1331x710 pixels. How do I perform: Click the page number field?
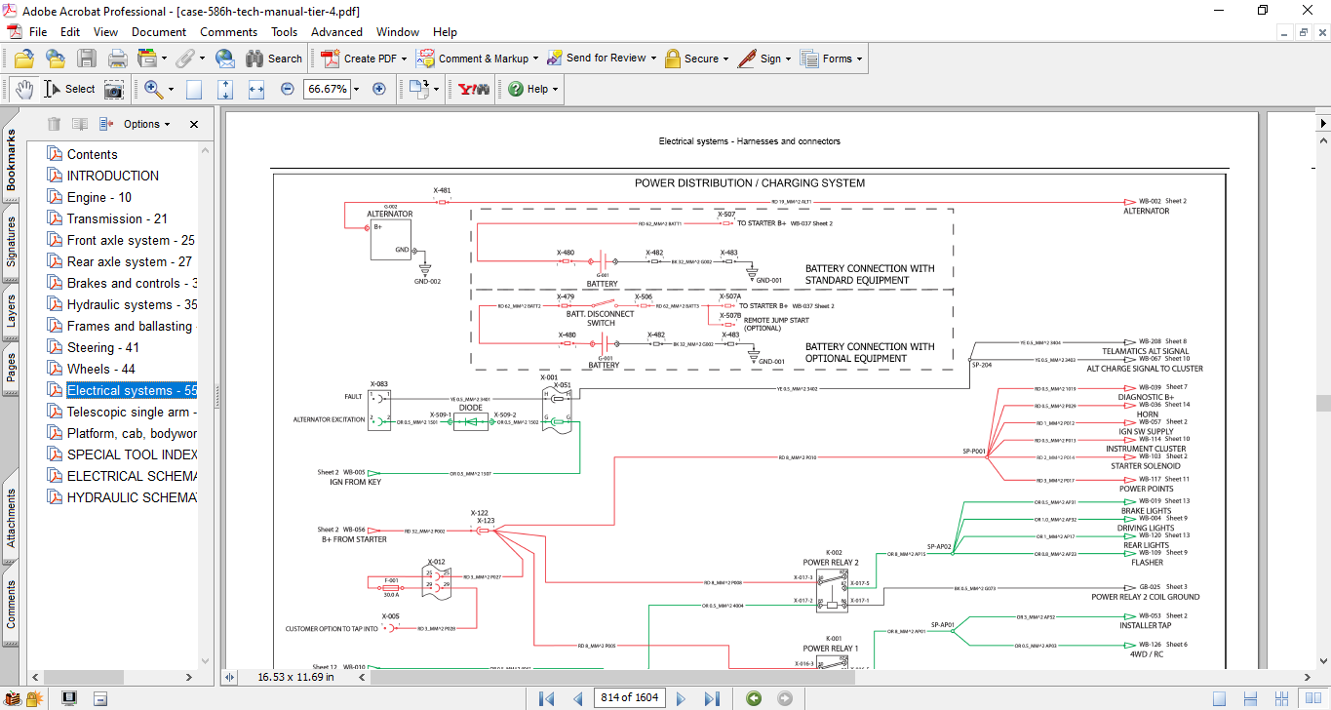point(629,697)
